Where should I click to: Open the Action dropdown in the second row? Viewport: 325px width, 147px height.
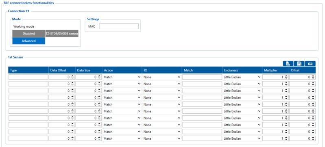(x=122, y=84)
